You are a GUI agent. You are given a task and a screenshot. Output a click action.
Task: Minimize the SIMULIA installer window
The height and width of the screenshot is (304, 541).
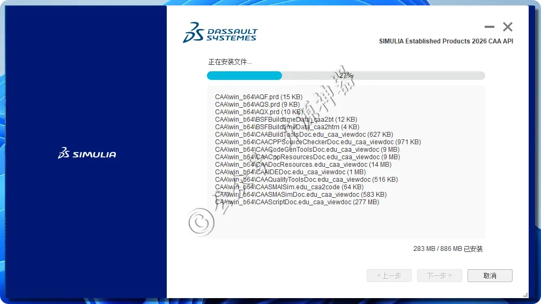point(489,27)
